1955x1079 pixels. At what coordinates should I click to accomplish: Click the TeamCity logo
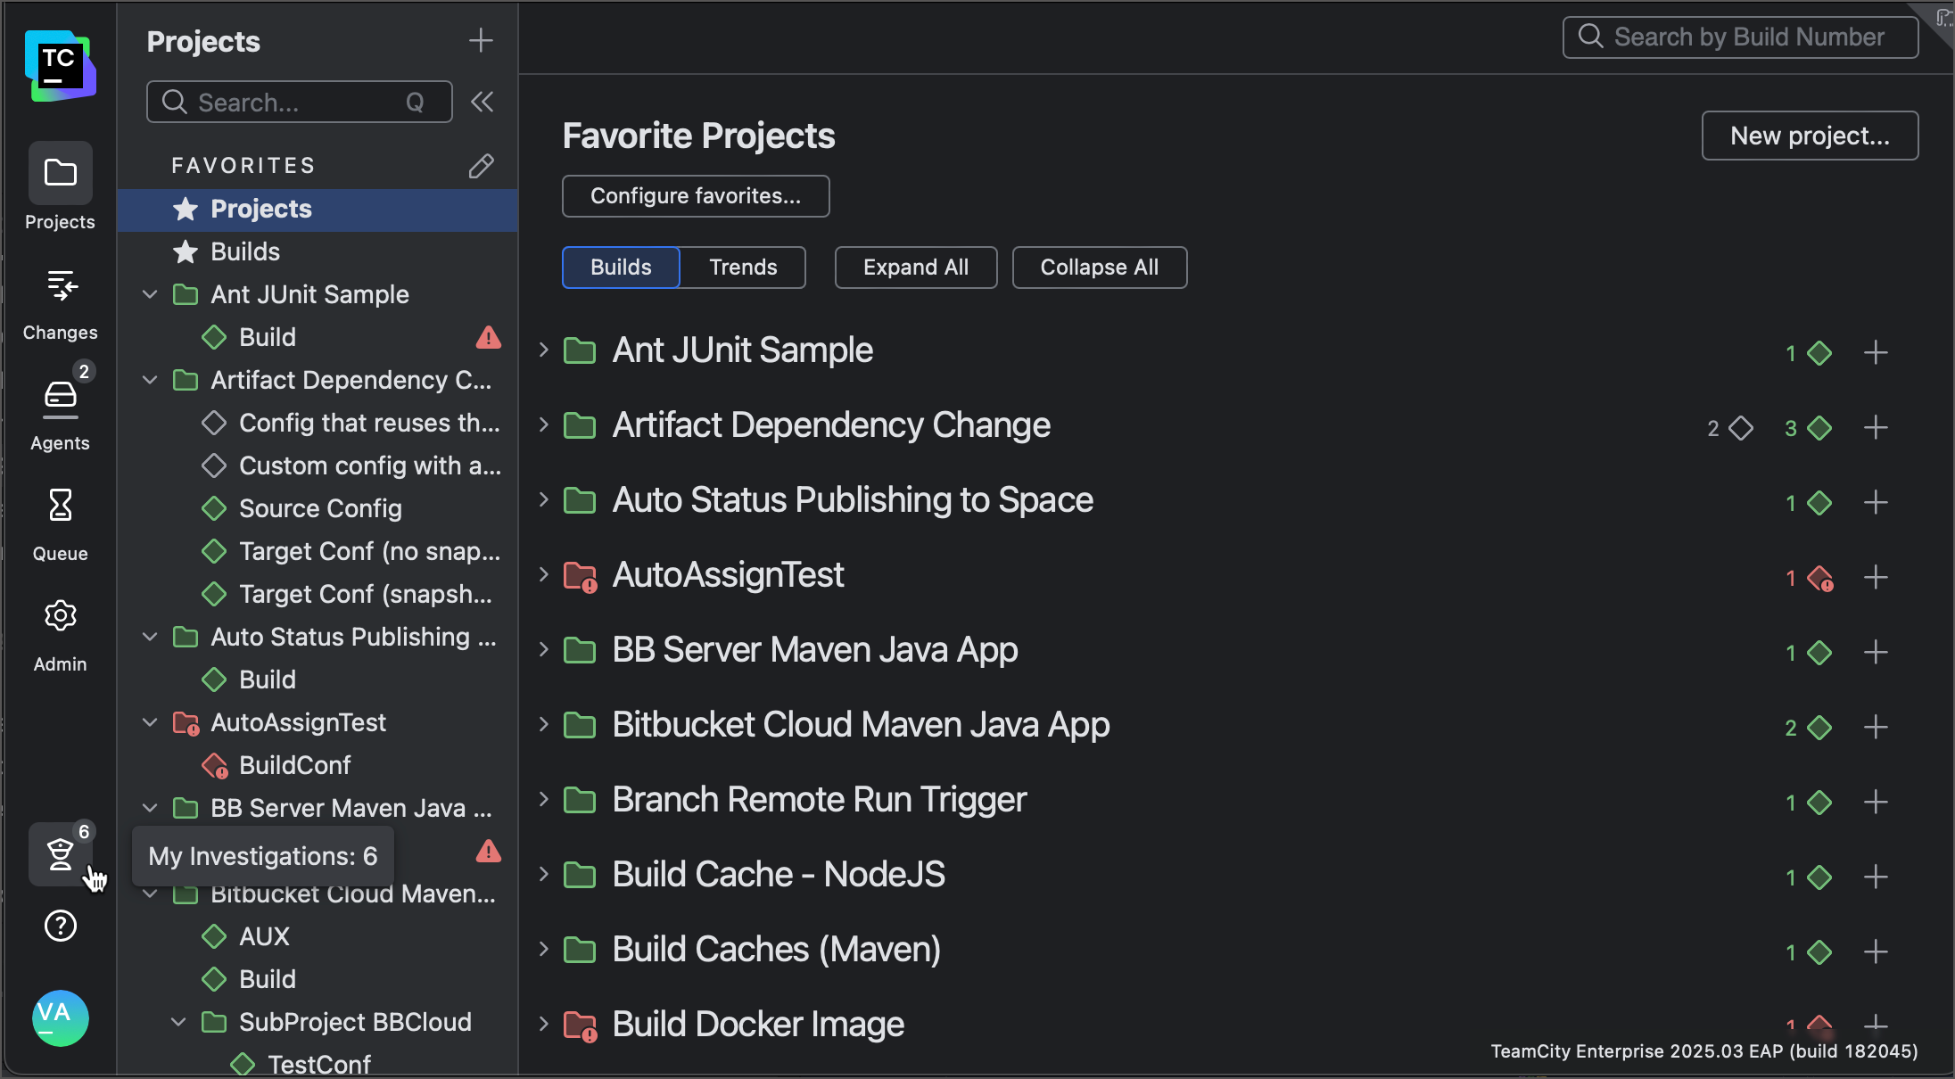[59, 64]
